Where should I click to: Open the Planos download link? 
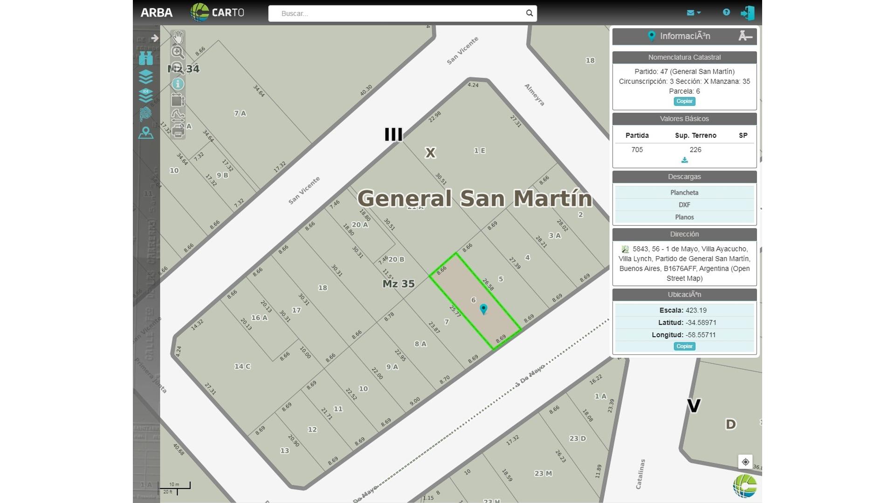click(x=684, y=217)
